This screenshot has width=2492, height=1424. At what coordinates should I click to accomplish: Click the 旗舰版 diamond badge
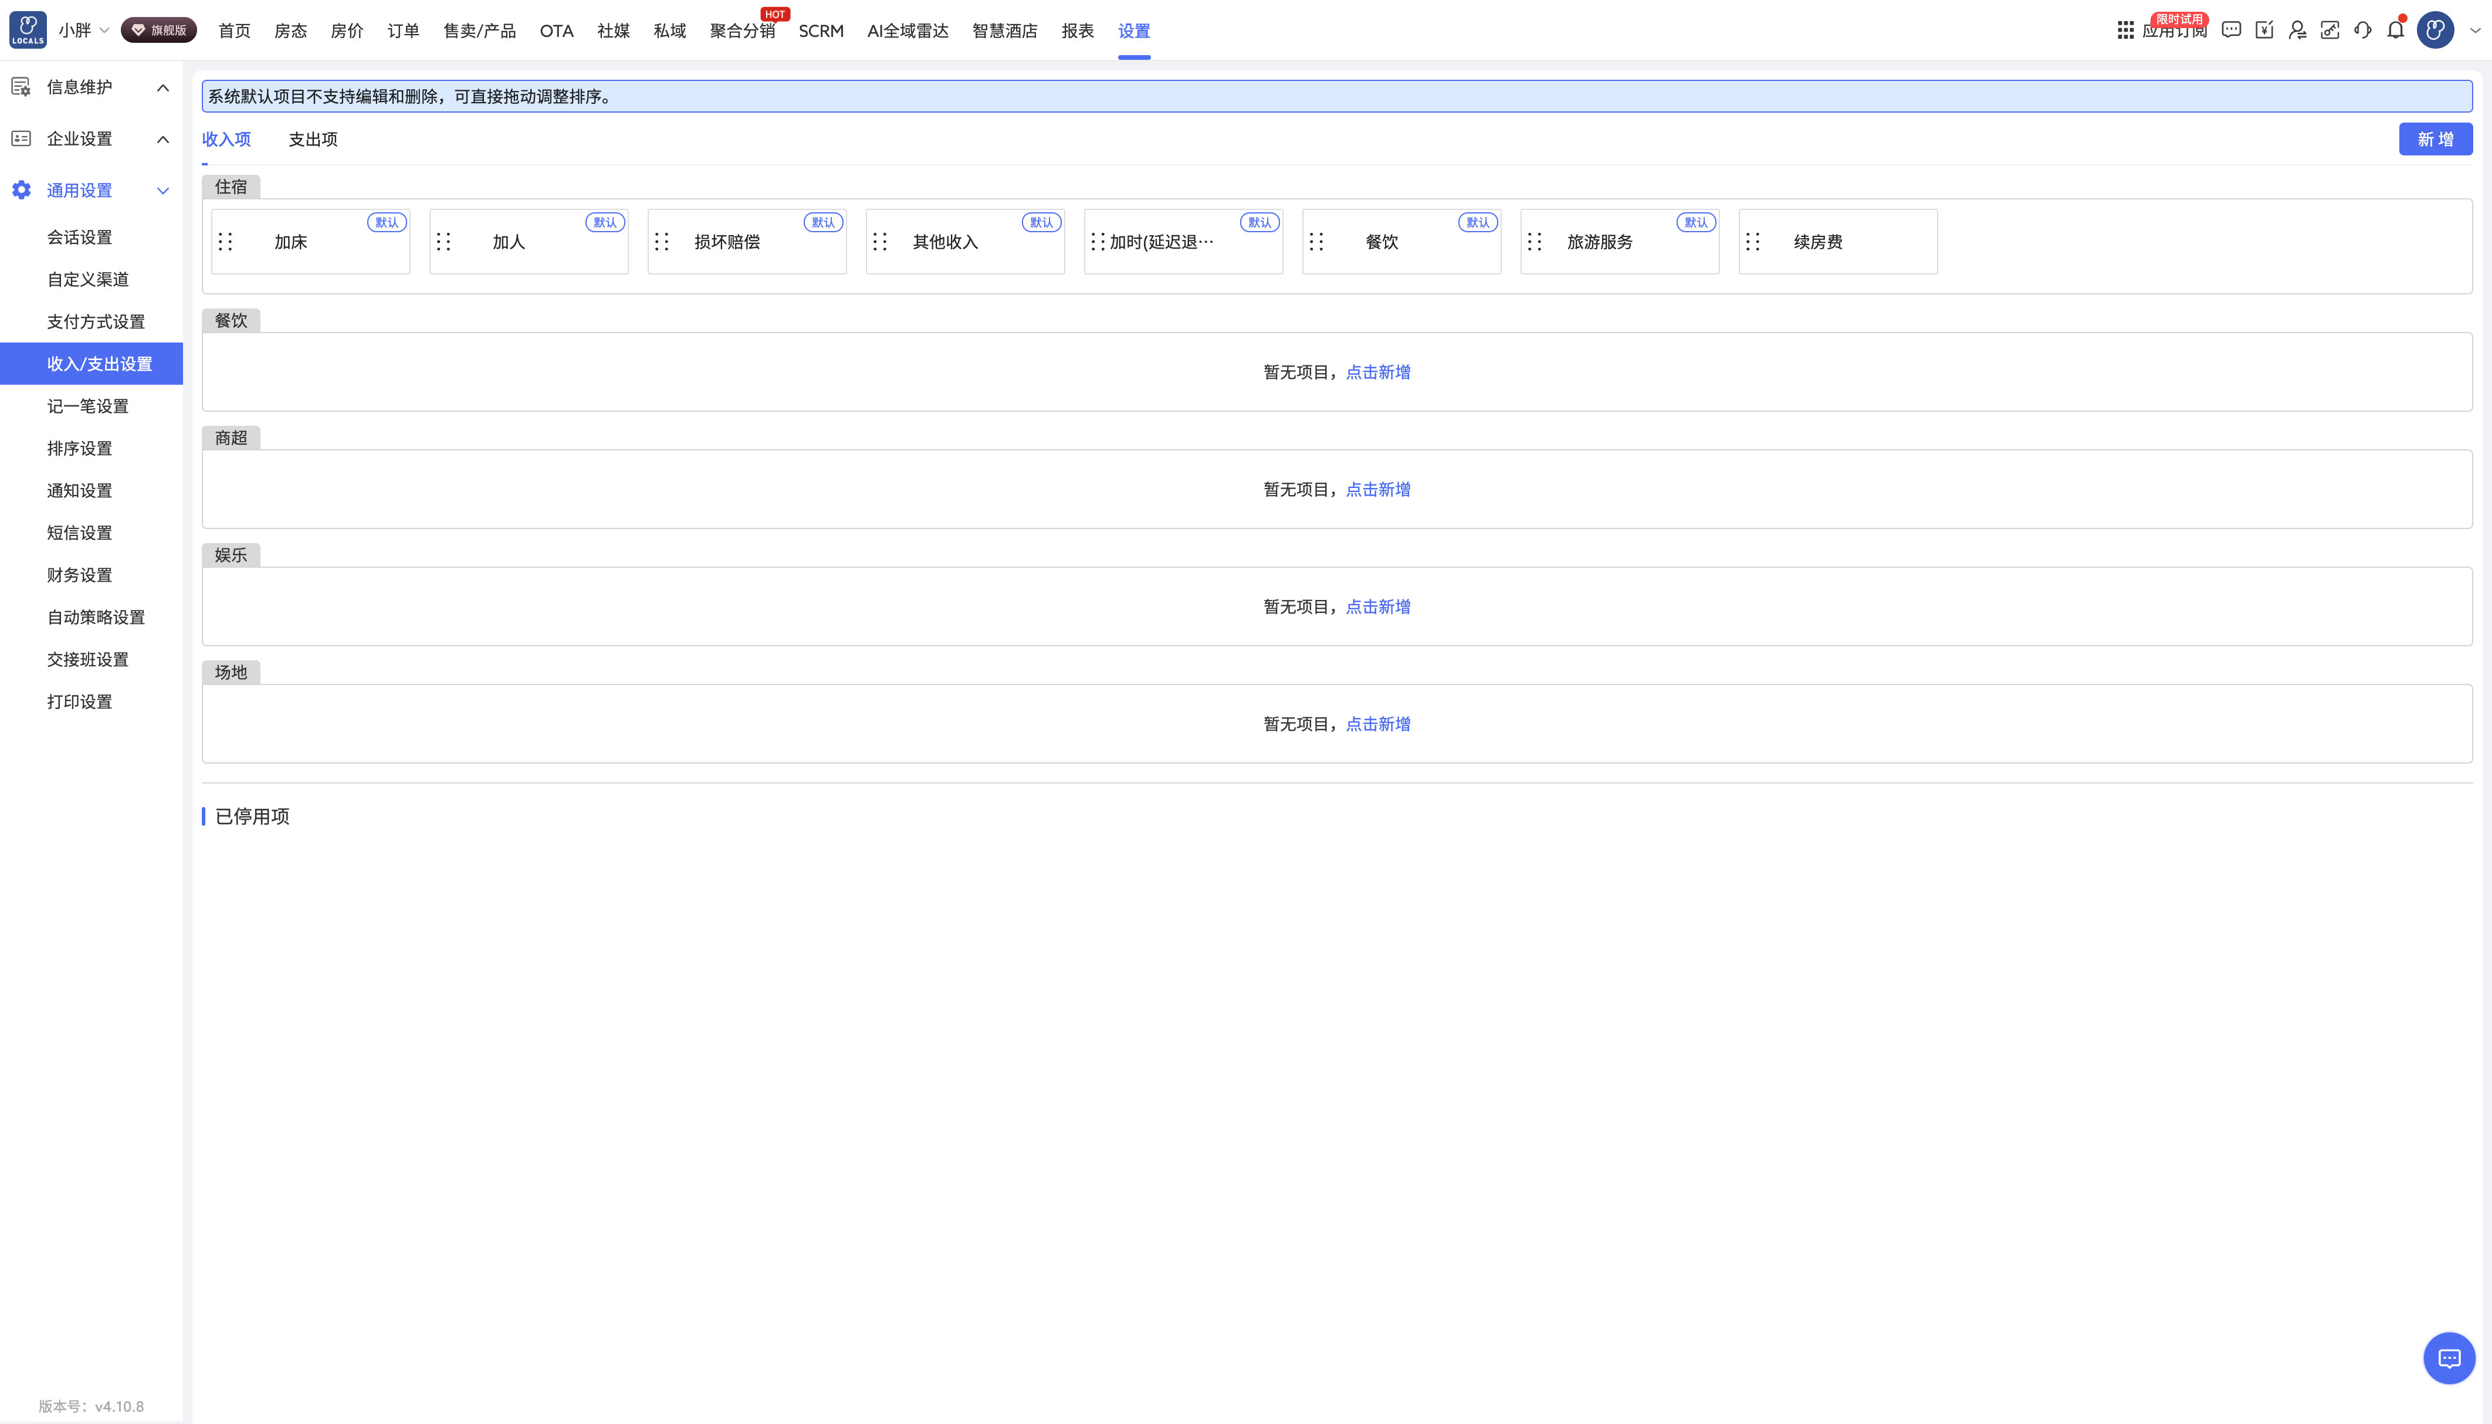[x=158, y=30]
